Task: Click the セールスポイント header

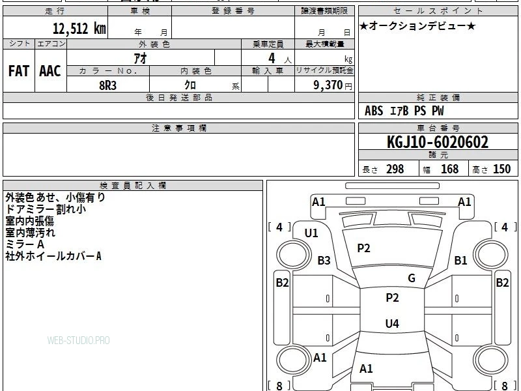Action: click(x=438, y=11)
